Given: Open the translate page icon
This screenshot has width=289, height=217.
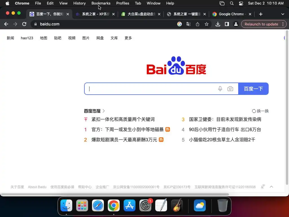Looking at the screenshot, I should [x=188, y=24].
